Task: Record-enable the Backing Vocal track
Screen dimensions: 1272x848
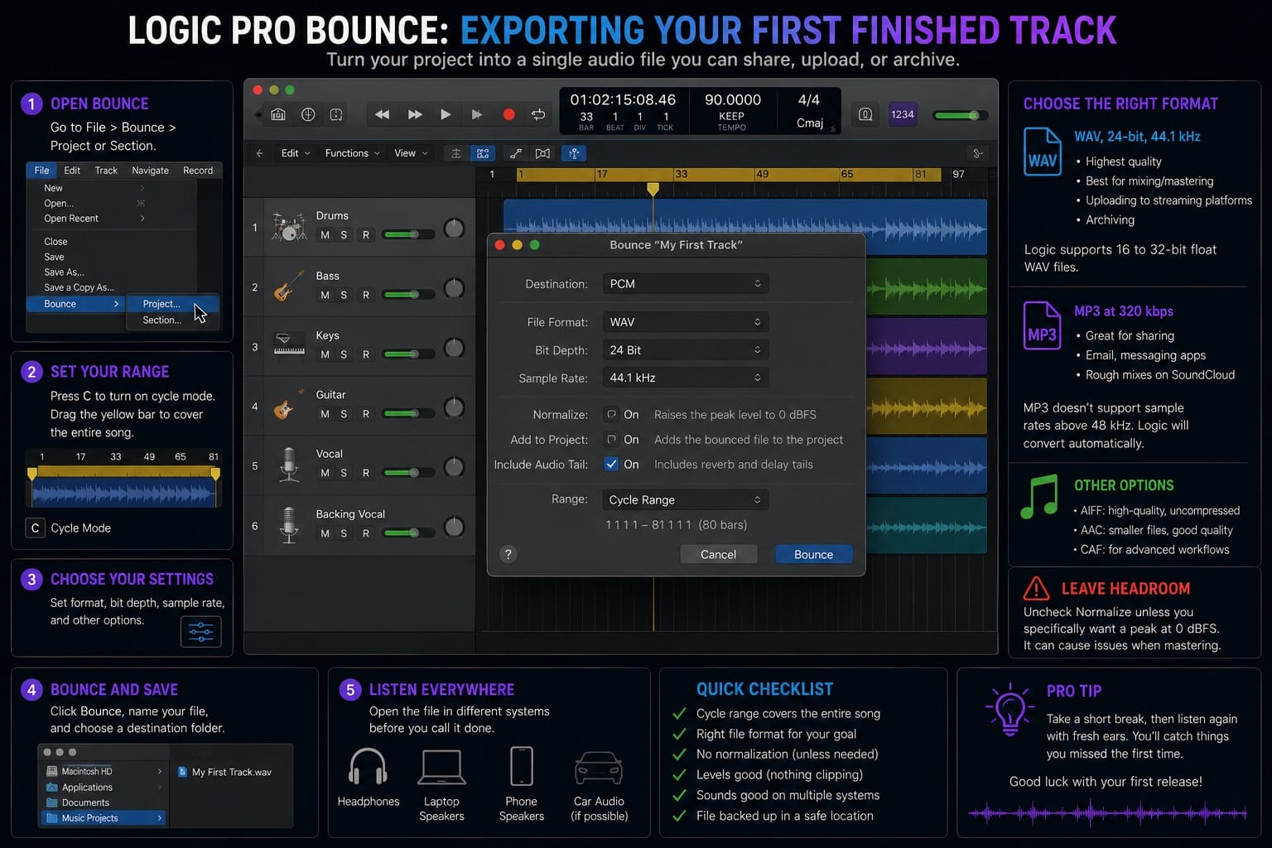Action: (365, 533)
